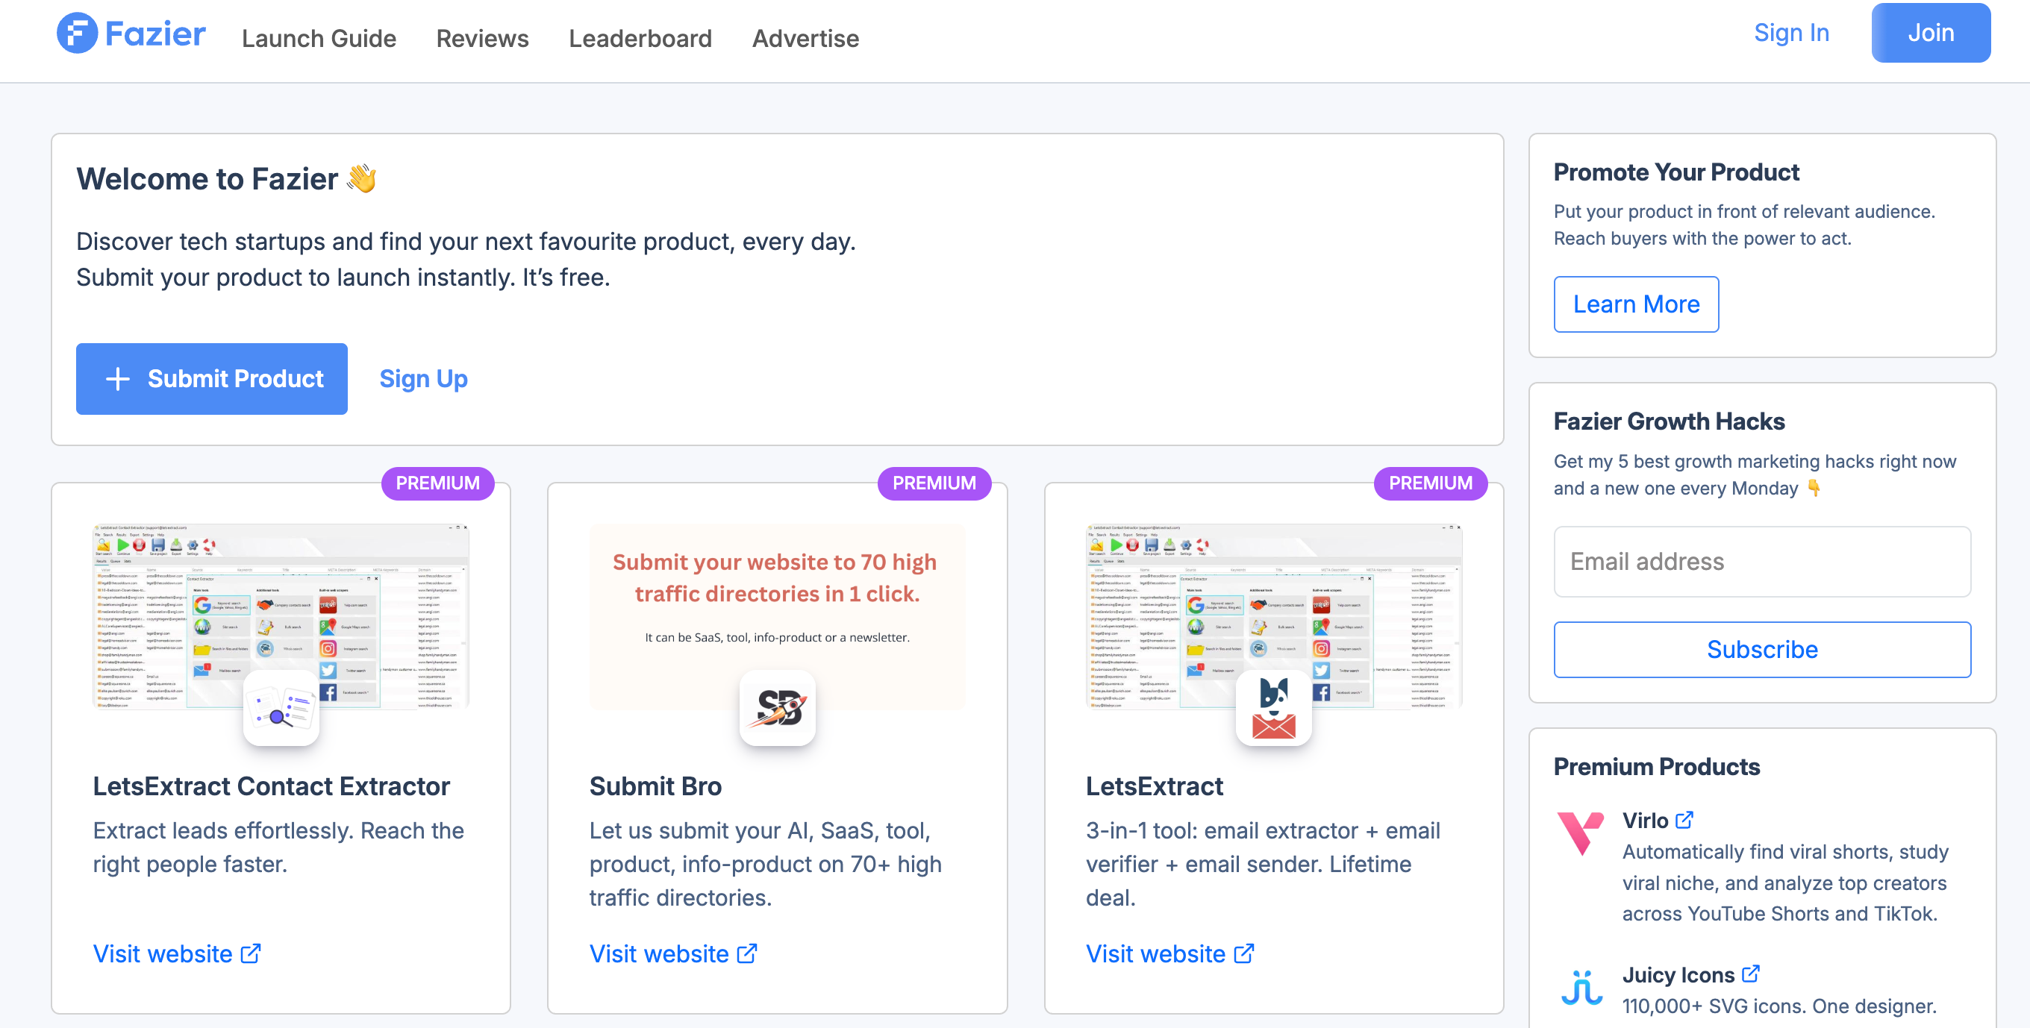
Task: Open Submit Bro's Visit website link
Action: [x=672, y=953]
